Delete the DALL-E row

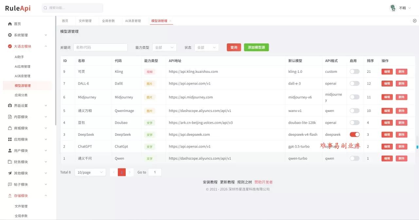coord(402,83)
